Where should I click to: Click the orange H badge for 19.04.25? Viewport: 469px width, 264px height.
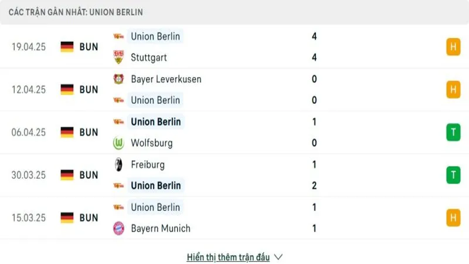453,47
